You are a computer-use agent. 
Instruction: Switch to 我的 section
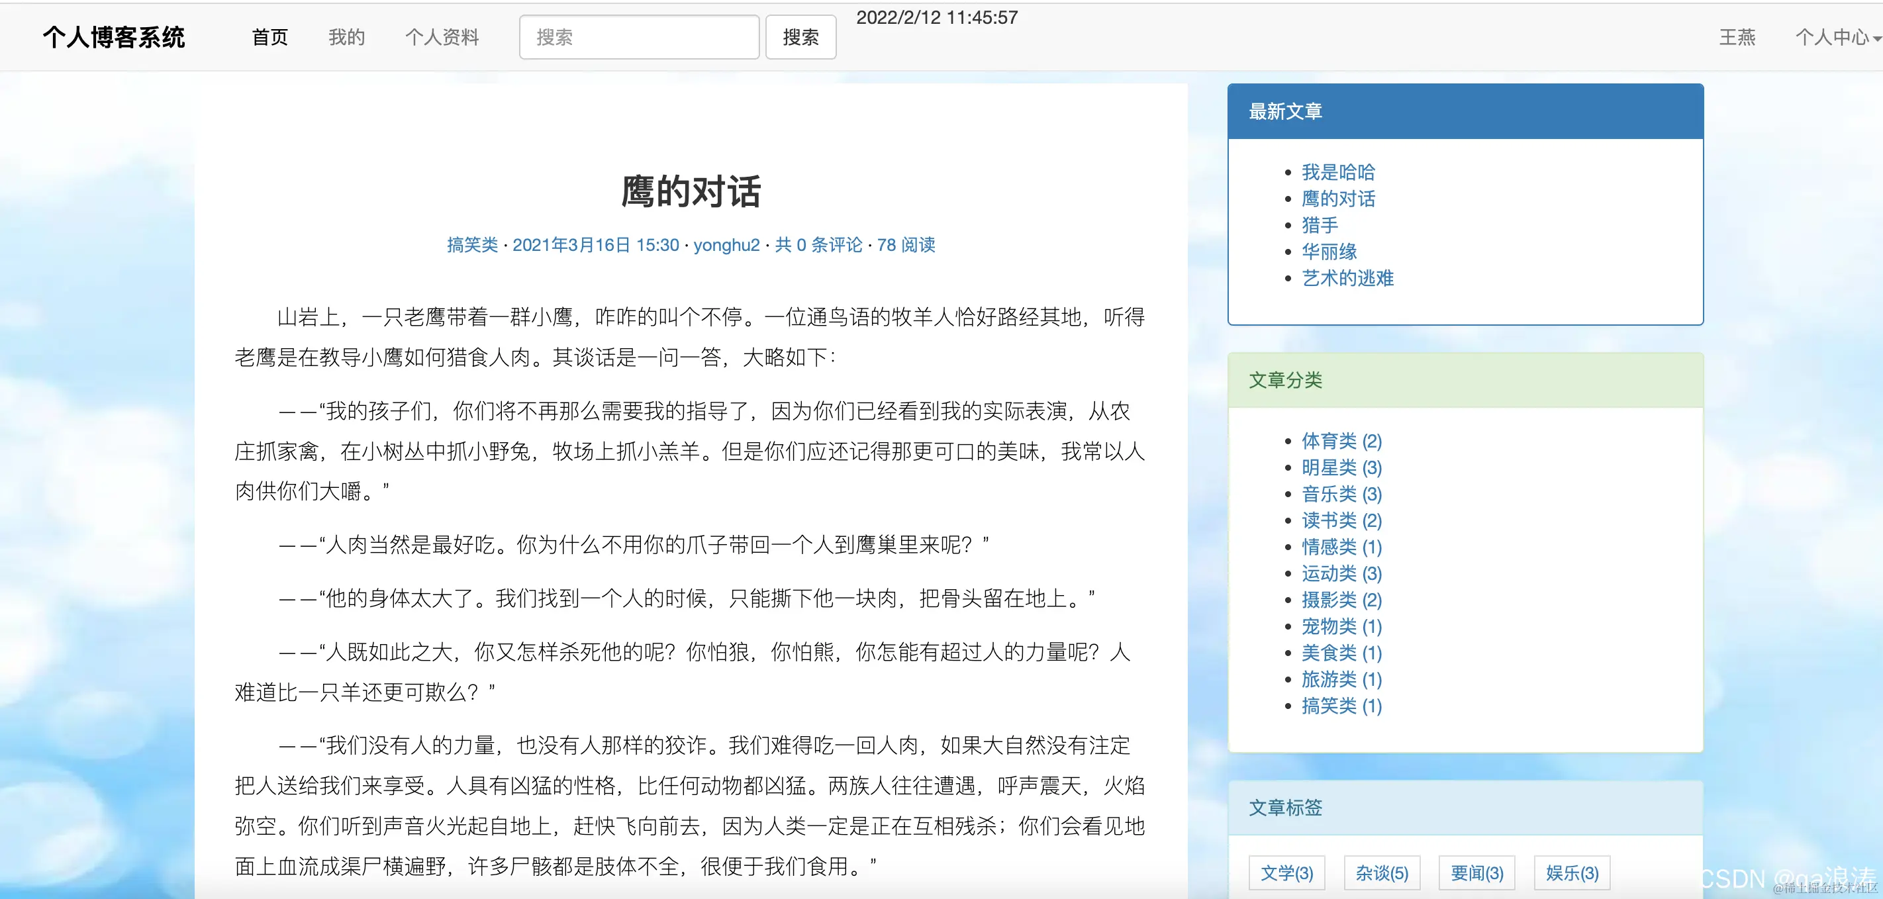(346, 37)
